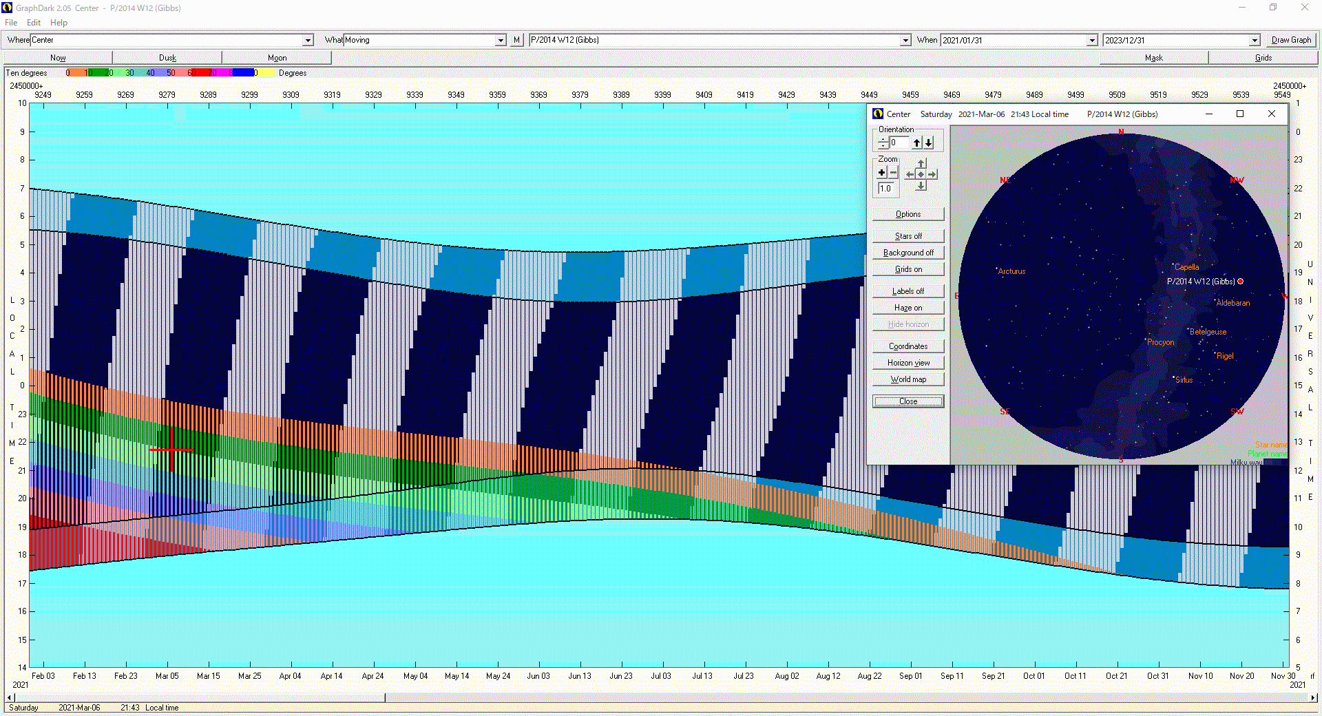Pan the sky view left
Image resolution: width=1322 pixels, height=716 pixels.
[910, 174]
